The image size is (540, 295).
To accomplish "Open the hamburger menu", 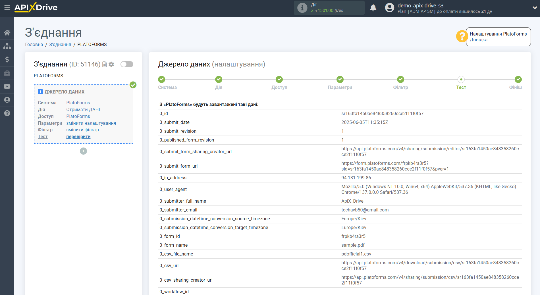I will [x=7, y=8].
